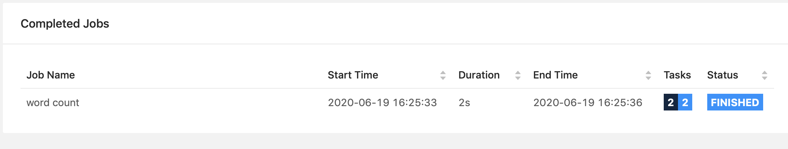Click the 2s duration value
This screenshot has height=149, width=788.
464,103
